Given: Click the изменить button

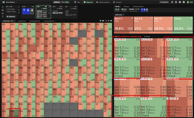Looking at the screenshot, I should pos(11,16).
